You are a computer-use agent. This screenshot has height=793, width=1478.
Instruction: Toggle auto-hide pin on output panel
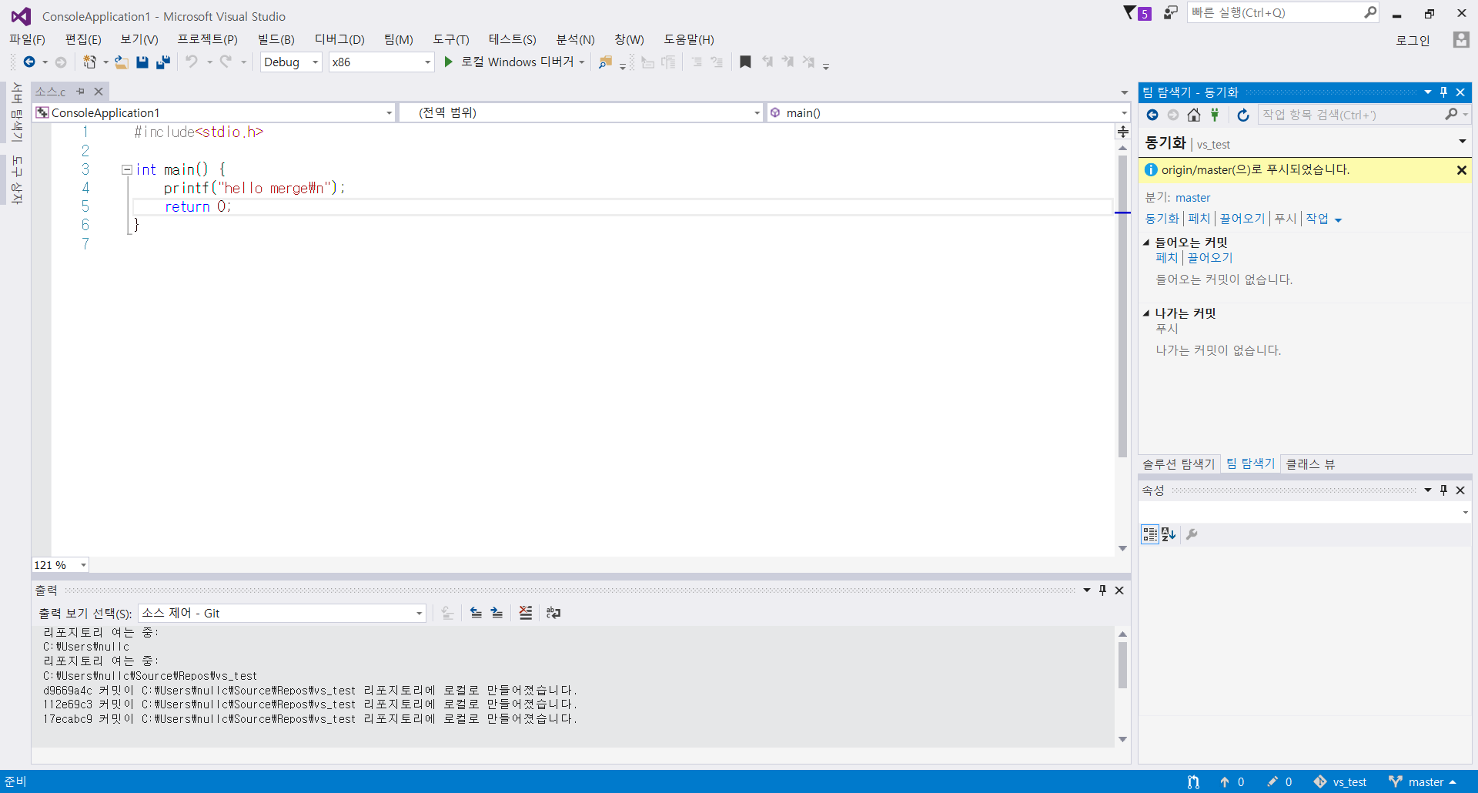pyautogui.click(x=1102, y=591)
